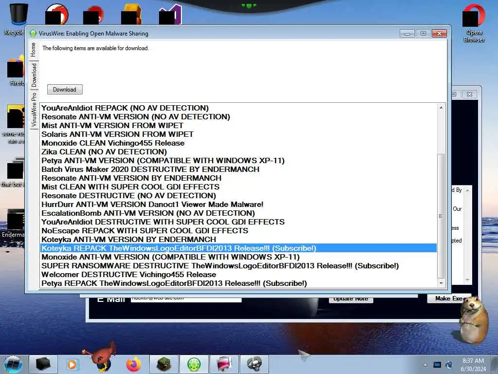Click the monitor icon in system tray
498x374 pixels.
click(x=437, y=365)
